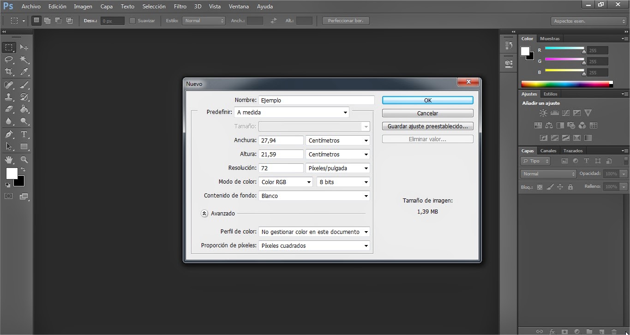Toggle the padlock lock in the Capas panel

coord(570,186)
